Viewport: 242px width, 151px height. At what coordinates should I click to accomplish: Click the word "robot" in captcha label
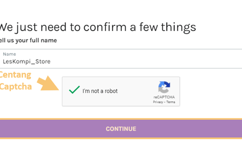[111, 91]
